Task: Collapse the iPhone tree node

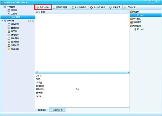Action: [2, 21]
